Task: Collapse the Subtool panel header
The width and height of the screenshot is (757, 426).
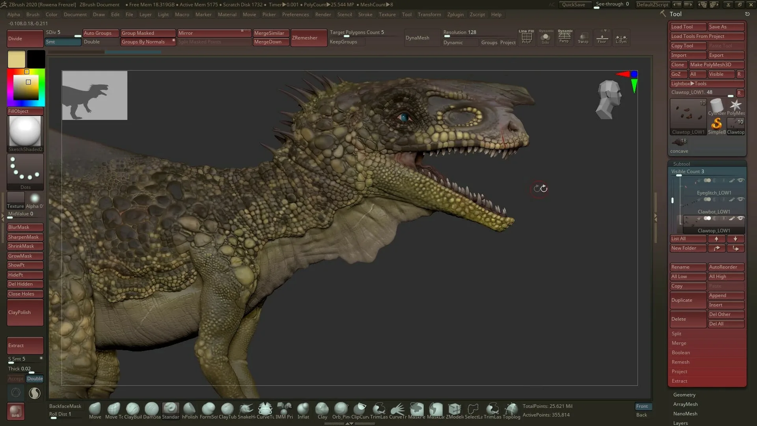Action: click(681, 163)
